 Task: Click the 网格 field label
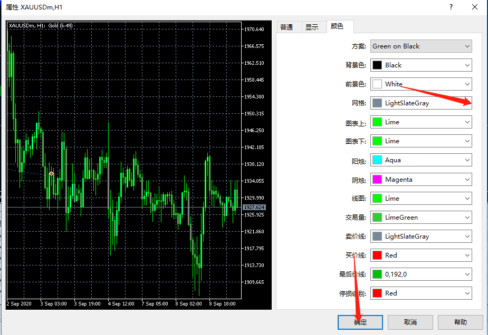pyautogui.click(x=359, y=103)
